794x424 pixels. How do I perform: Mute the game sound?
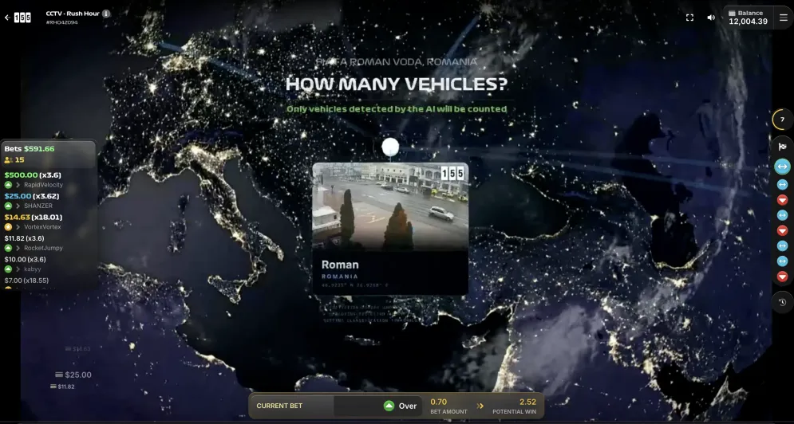pos(711,18)
